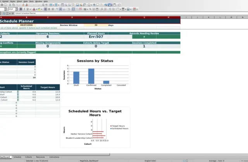Switch to the Schedule sheet tab
This screenshot has height=162, width=248.
(x=17, y=157)
